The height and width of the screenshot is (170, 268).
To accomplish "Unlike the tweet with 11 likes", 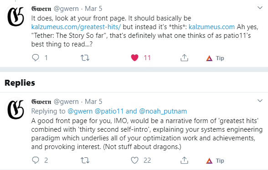I will coord(135,57).
